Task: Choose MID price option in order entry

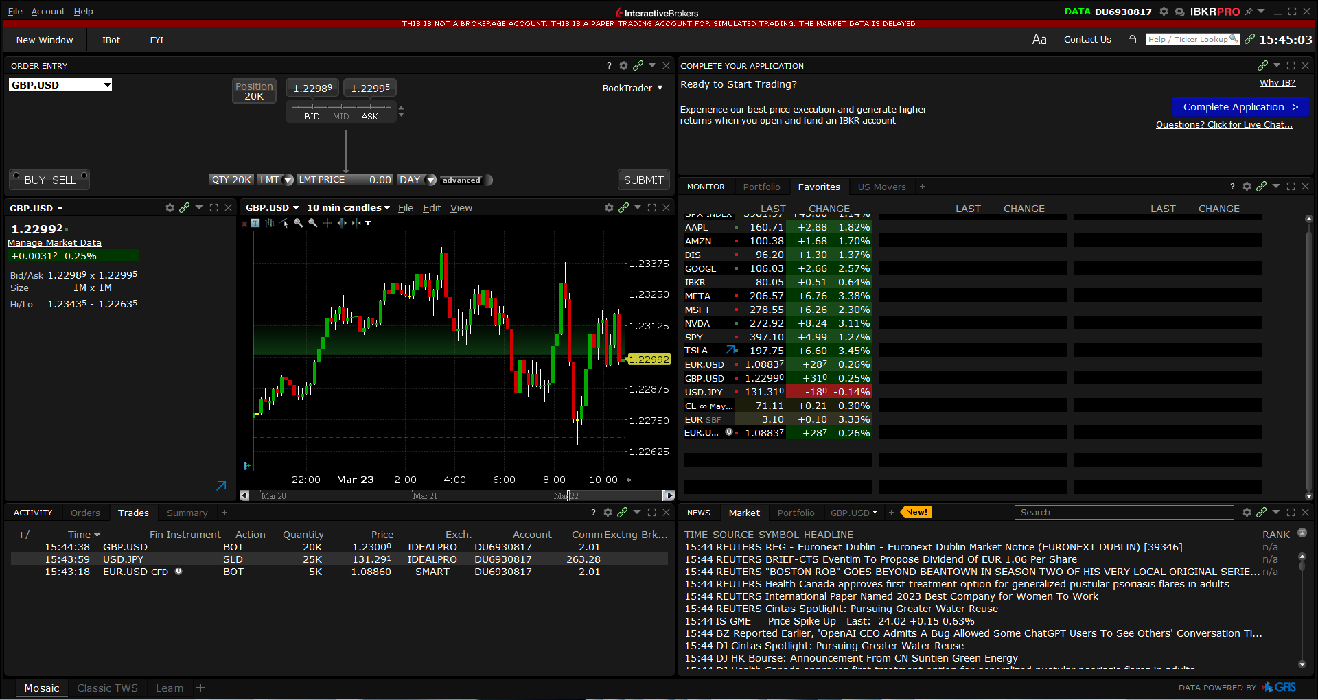Action: (341, 117)
